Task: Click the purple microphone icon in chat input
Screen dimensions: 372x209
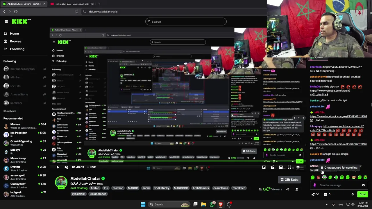Action: tap(315, 185)
